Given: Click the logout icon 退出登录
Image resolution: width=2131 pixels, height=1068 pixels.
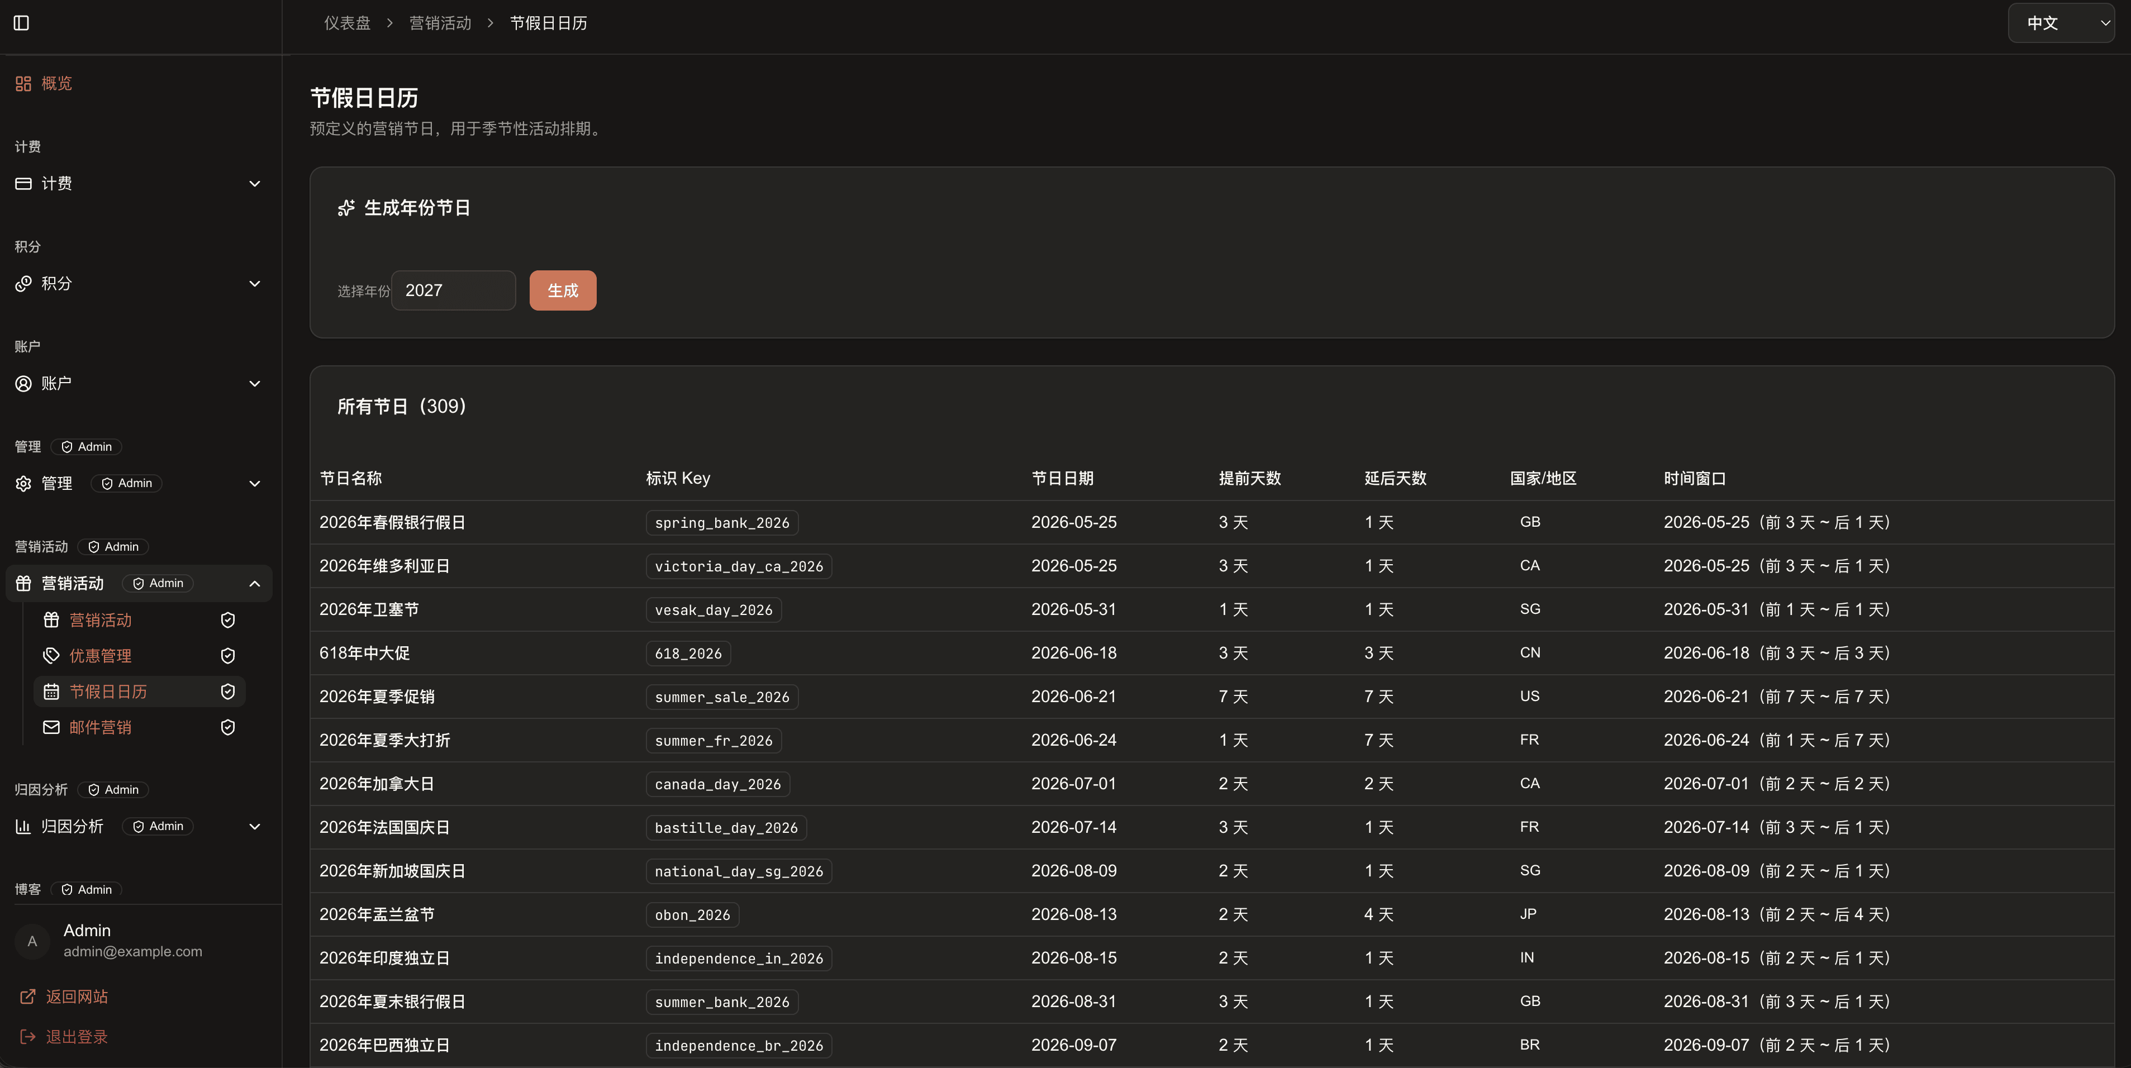Looking at the screenshot, I should pos(27,1037).
